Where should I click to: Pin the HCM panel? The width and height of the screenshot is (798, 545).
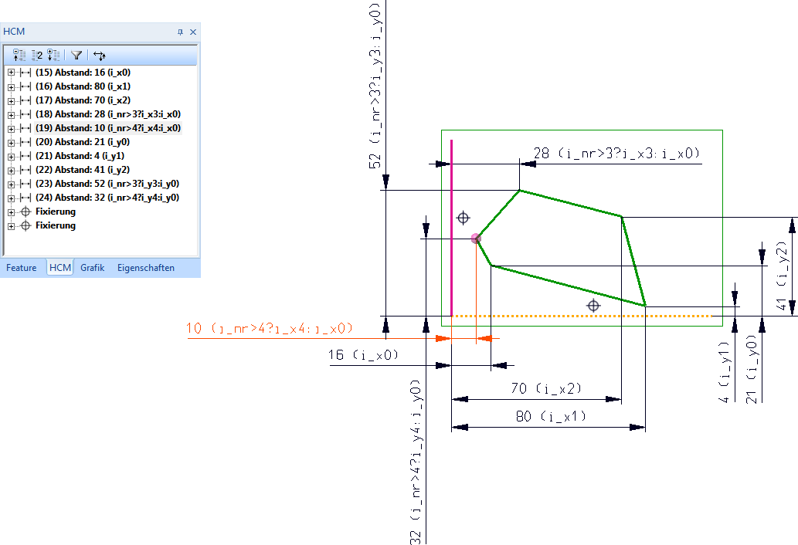click(180, 32)
